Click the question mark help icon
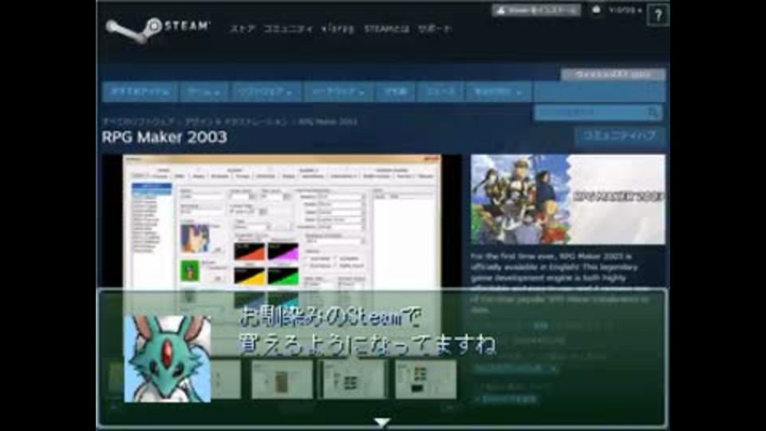Screen dimensions: 766x431 658,15
